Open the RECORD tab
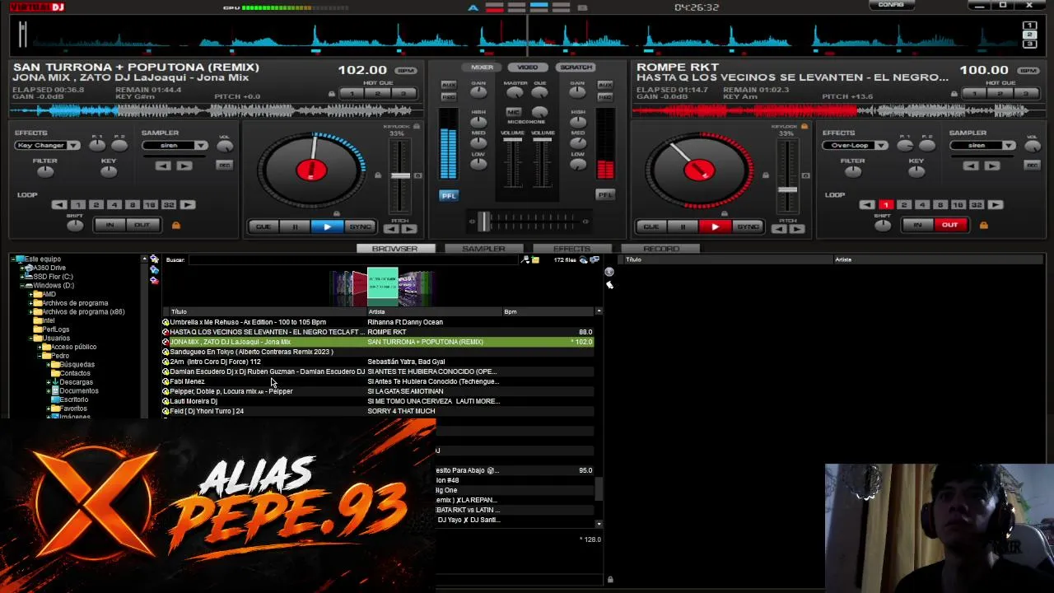 point(661,249)
